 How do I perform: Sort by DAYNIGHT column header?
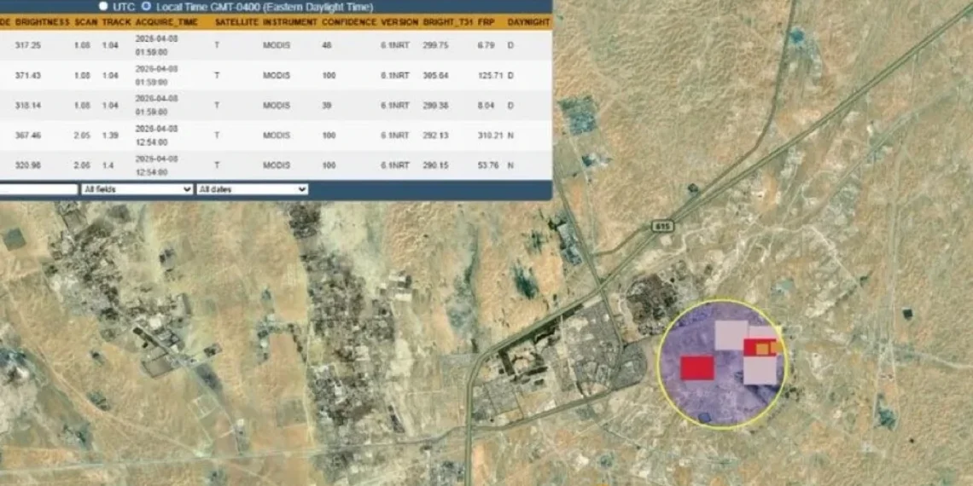coord(528,21)
